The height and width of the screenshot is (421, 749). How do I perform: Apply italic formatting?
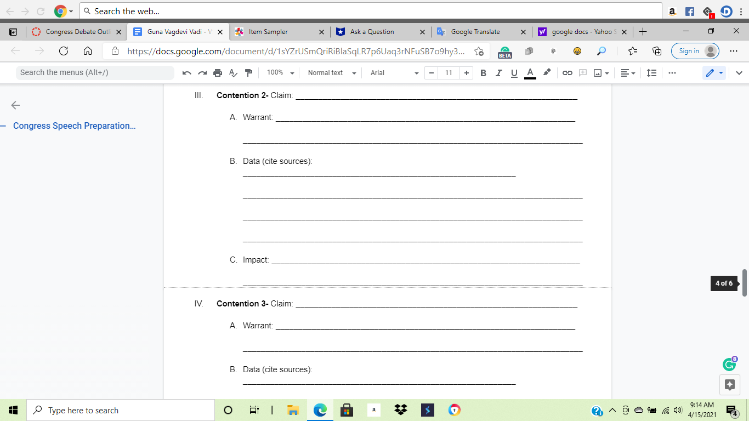pos(498,72)
